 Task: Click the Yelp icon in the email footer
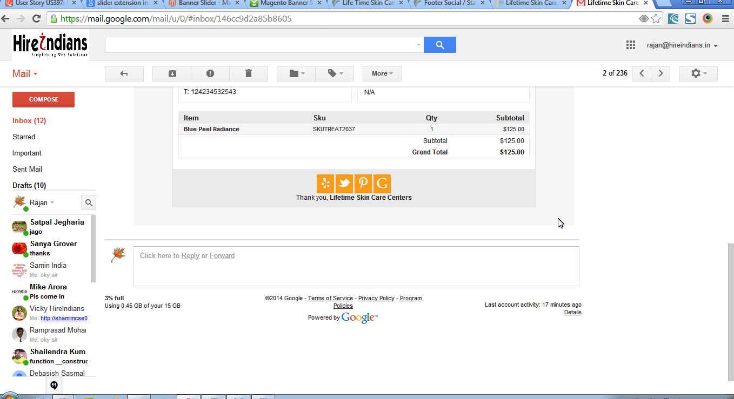point(325,184)
